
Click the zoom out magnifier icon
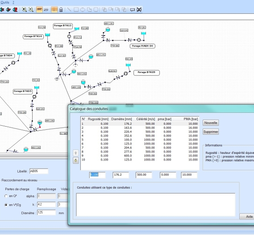pos(31,9)
